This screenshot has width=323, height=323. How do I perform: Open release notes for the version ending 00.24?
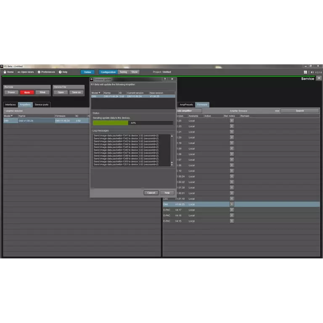(232, 176)
